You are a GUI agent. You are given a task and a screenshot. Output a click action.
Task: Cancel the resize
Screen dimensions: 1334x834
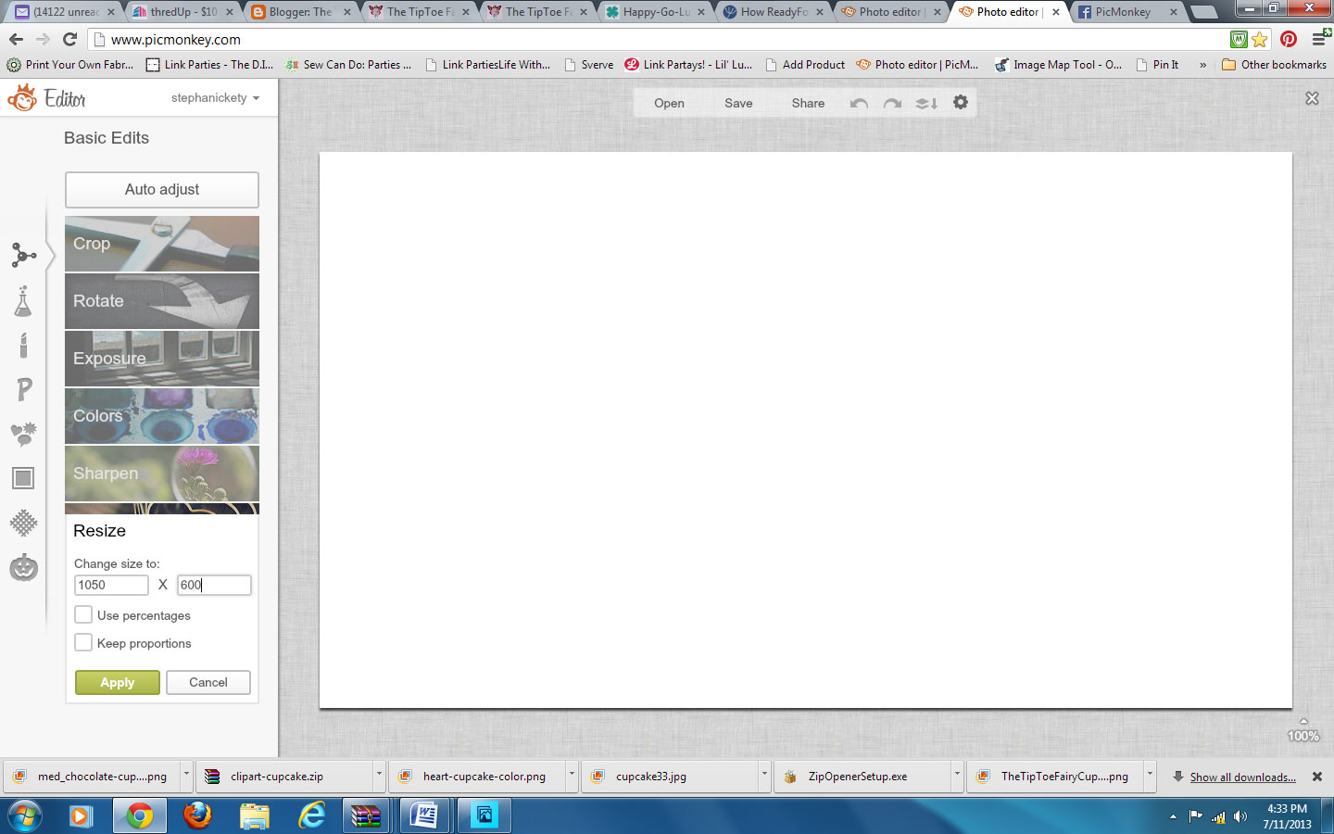[208, 682]
